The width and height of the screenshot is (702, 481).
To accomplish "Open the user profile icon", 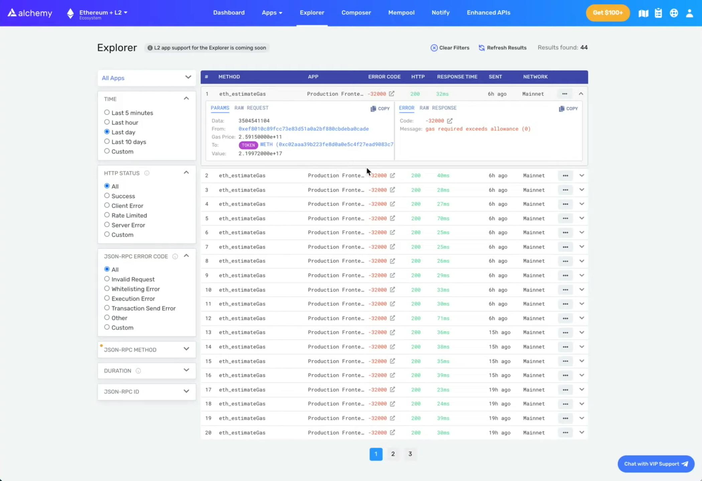I will click(x=689, y=13).
